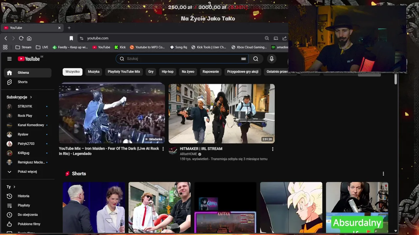
Task: Select the Hip-hop filter chip
Action: [x=168, y=71]
